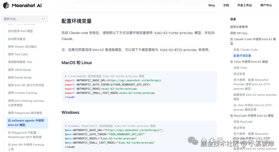
Task: Open 在 Playground 中配置 ModelScope MCP 服务器
Action: [x=25, y=135]
